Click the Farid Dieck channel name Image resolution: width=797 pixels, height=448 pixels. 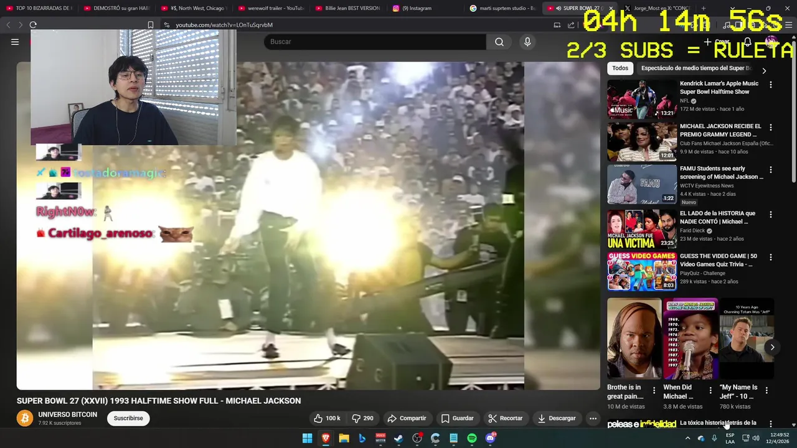(692, 231)
